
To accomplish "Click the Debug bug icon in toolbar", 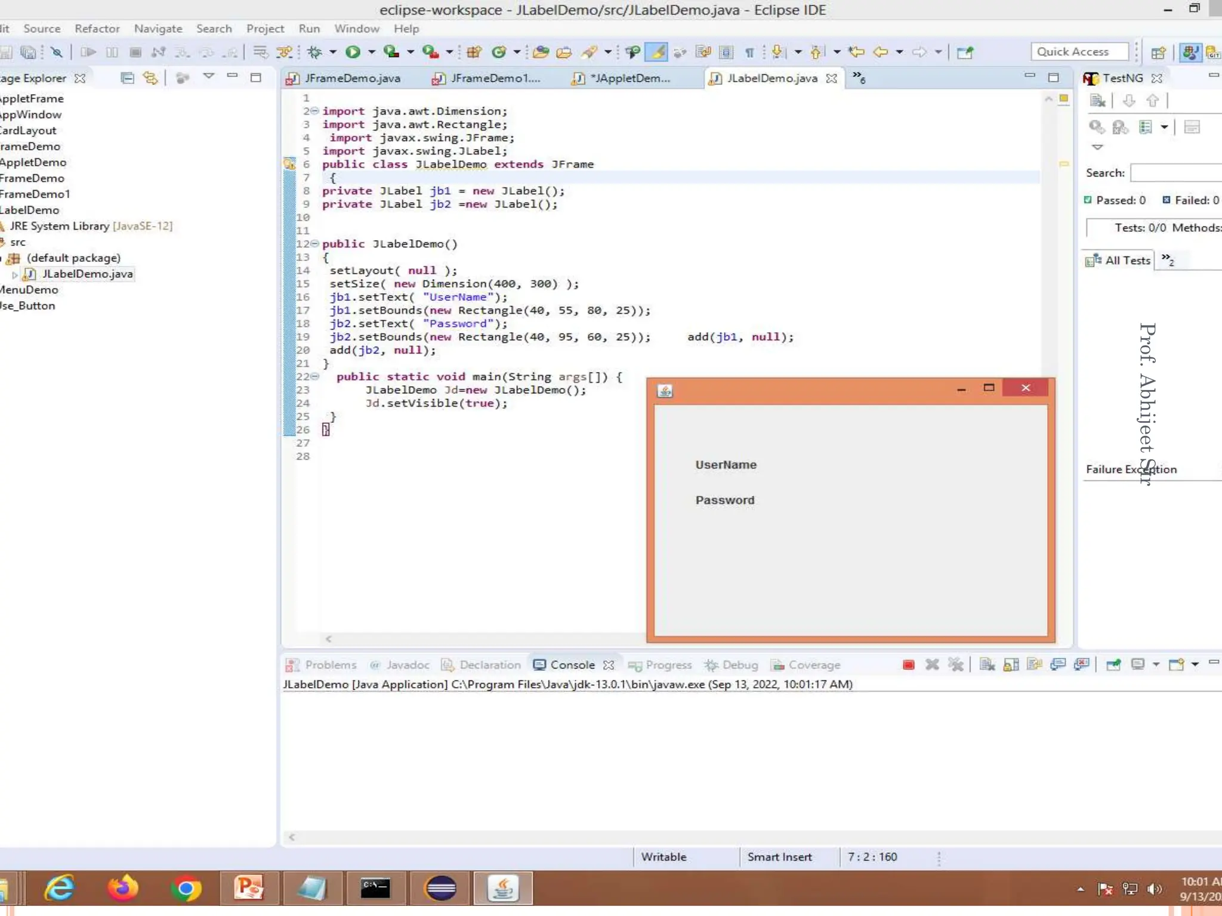I will pos(314,52).
